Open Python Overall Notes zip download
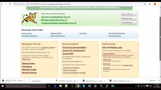This screenshot has width=161, height=90. tap(121, 81)
